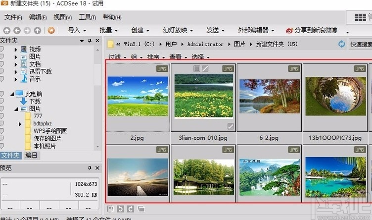Screen dimensions: 372x220
Task: Close the 预览 panel
Action: [x=97, y=168]
